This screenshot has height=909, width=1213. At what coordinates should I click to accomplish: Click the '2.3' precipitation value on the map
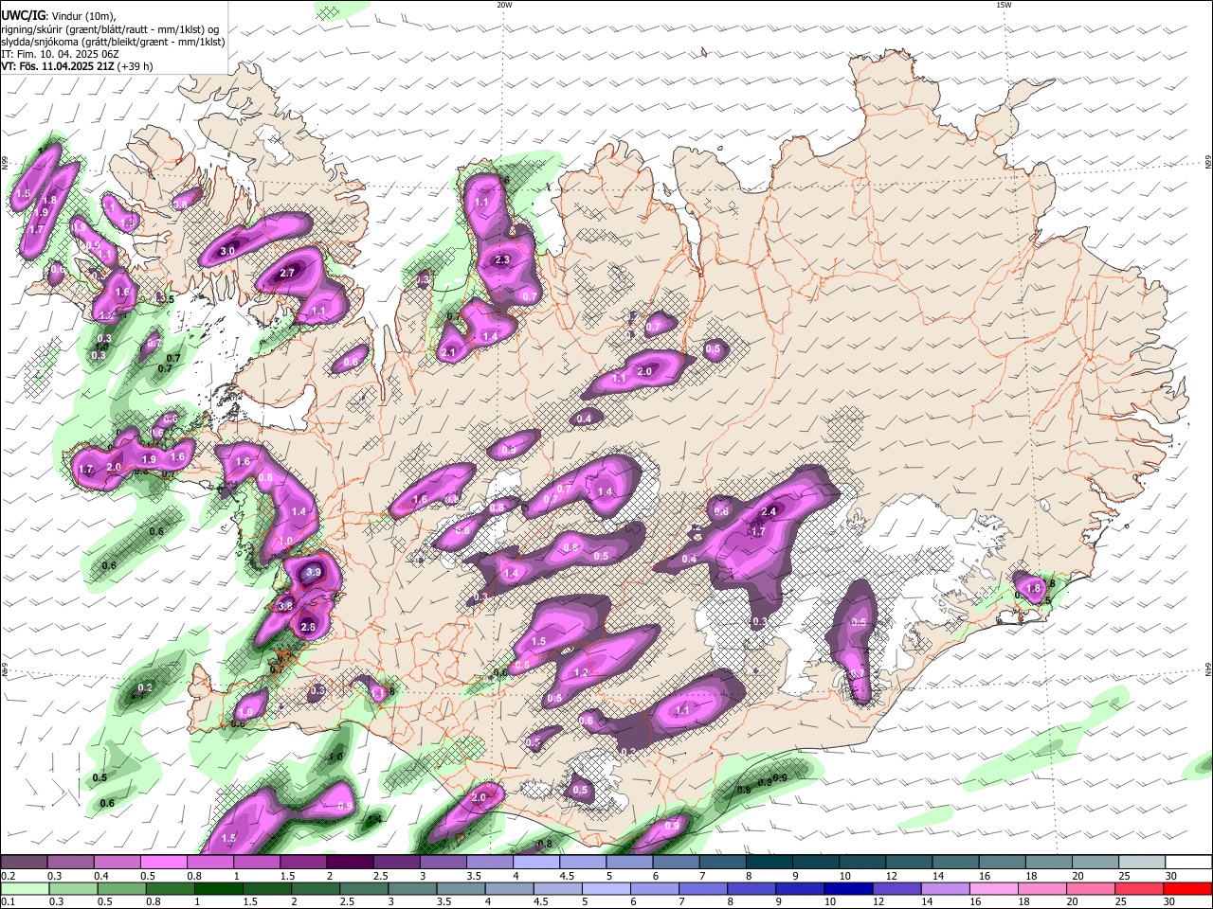pyautogui.click(x=502, y=260)
